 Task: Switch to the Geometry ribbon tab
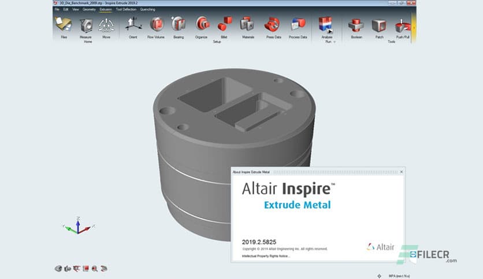[x=89, y=10]
